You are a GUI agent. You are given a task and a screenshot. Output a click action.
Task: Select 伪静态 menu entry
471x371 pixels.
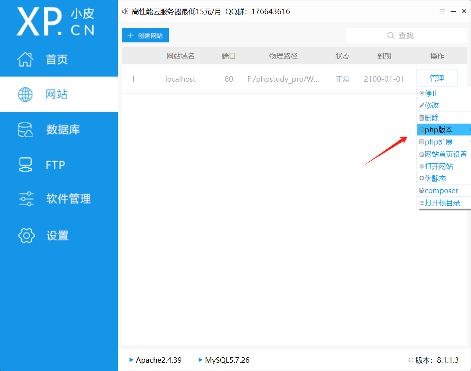click(444, 179)
